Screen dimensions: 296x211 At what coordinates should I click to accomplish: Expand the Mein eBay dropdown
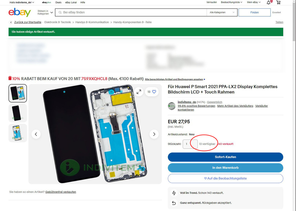(x=254, y=2)
